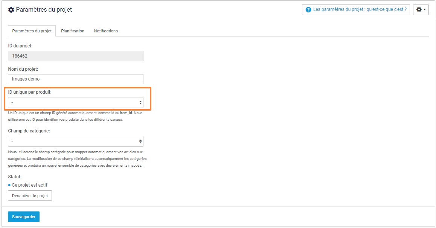Focus the Nom du projet text field
Screen dimensions: 436x228
tap(75, 79)
